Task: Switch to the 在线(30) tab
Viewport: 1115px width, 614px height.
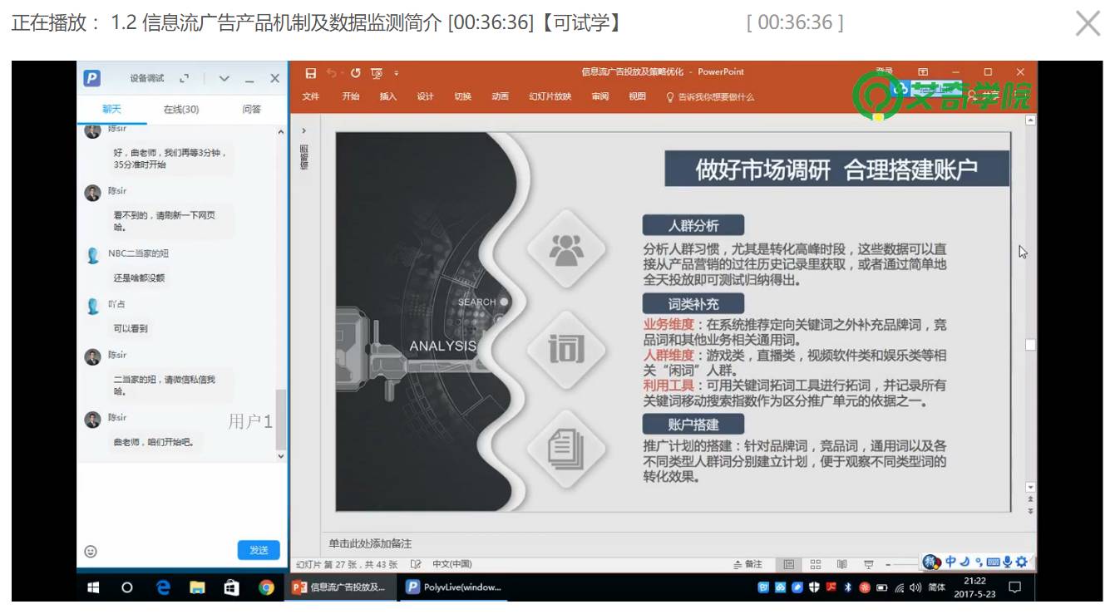Action: tap(181, 109)
